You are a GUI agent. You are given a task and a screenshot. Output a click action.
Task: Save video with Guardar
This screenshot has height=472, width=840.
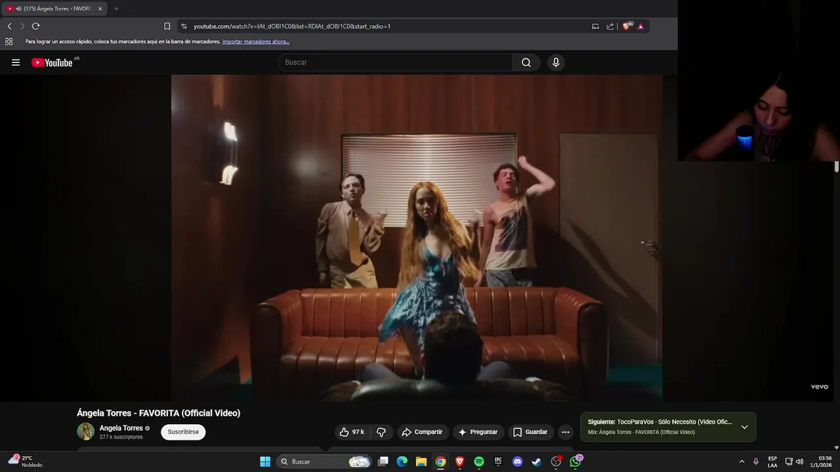point(530,432)
